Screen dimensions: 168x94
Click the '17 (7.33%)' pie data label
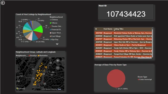(x=25, y=42)
